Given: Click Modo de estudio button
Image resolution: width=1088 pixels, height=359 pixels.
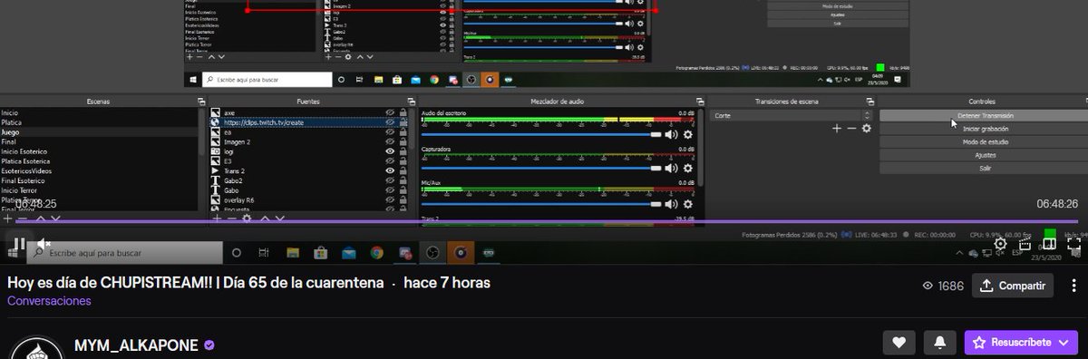Looking at the screenshot, I should pos(986,142).
